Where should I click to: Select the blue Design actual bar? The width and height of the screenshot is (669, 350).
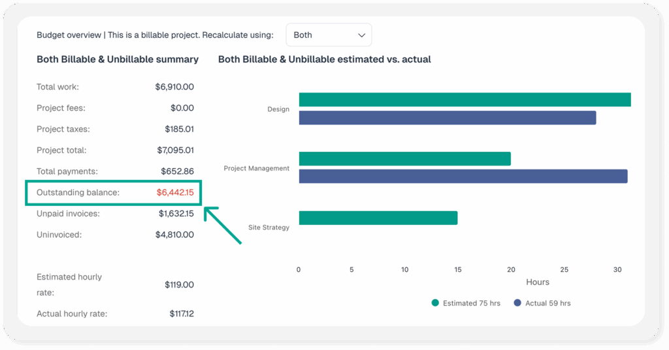pos(448,117)
